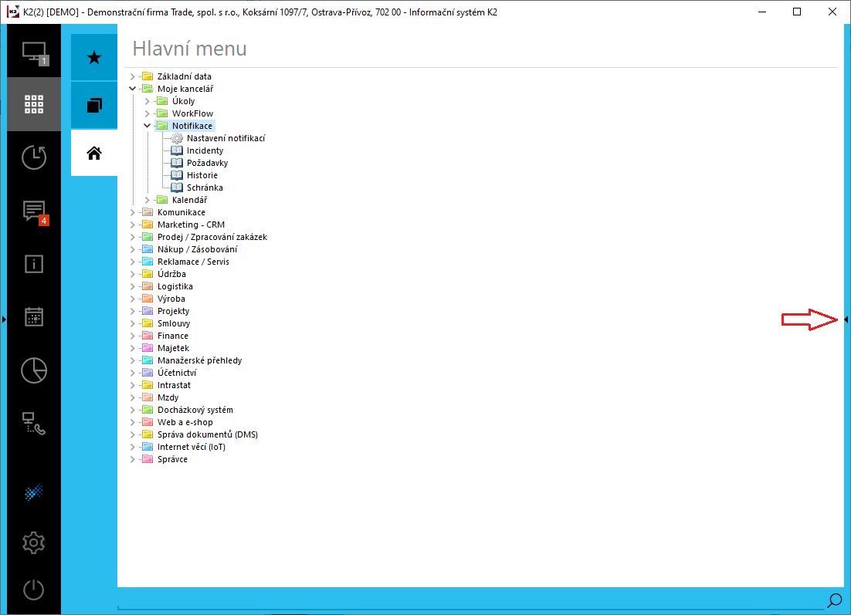This screenshot has width=851, height=615.
Task: Select Nákup / Zásobování tree item
Action: pos(197,249)
